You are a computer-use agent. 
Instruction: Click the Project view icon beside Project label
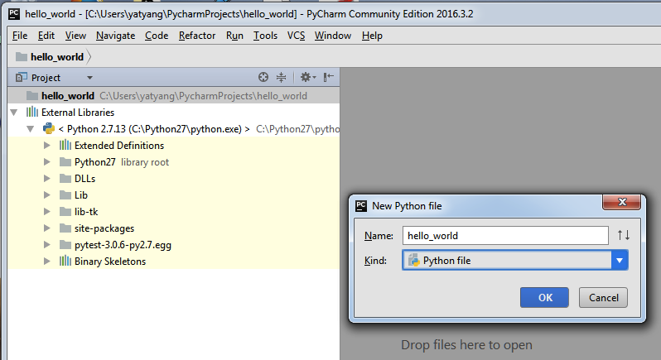point(21,78)
